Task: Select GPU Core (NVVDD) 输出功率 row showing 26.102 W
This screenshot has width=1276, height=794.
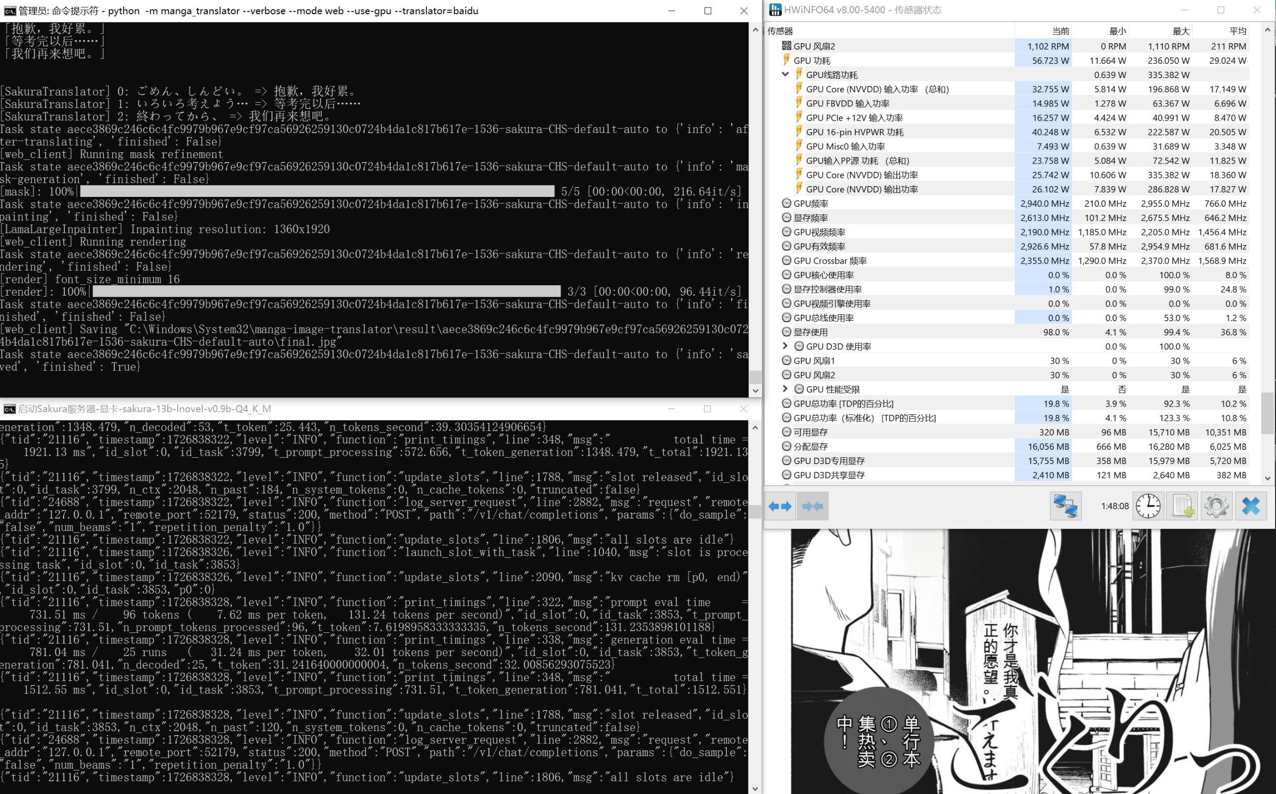Action: (x=1006, y=189)
